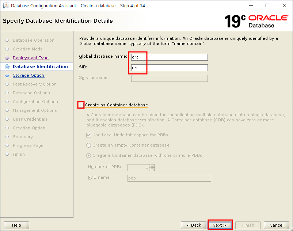The width and height of the screenshot is (293, 231).
Task: Click the User Credentials step
Action: [x=30, y=119]
